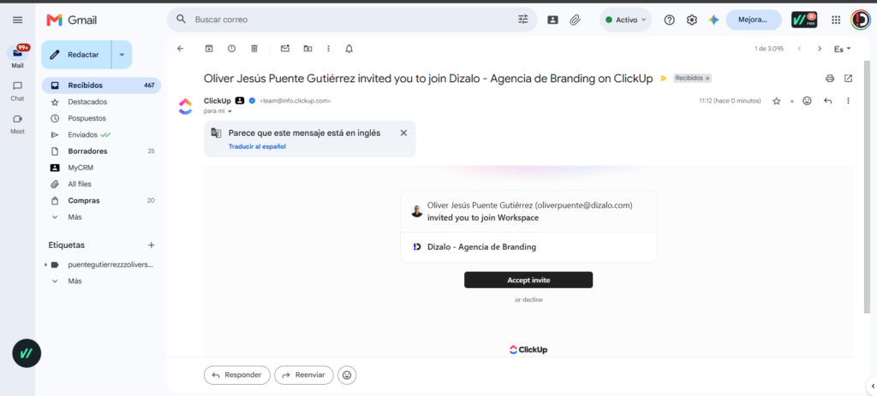
Task: Star this ClickUp email
Action: pos(776,101)
